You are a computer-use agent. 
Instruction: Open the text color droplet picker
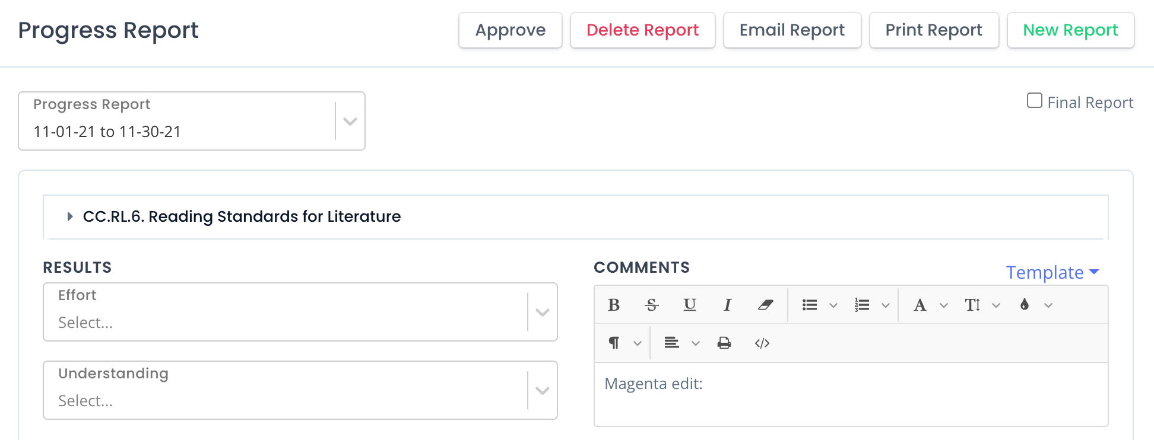(x=1034, y=305)
